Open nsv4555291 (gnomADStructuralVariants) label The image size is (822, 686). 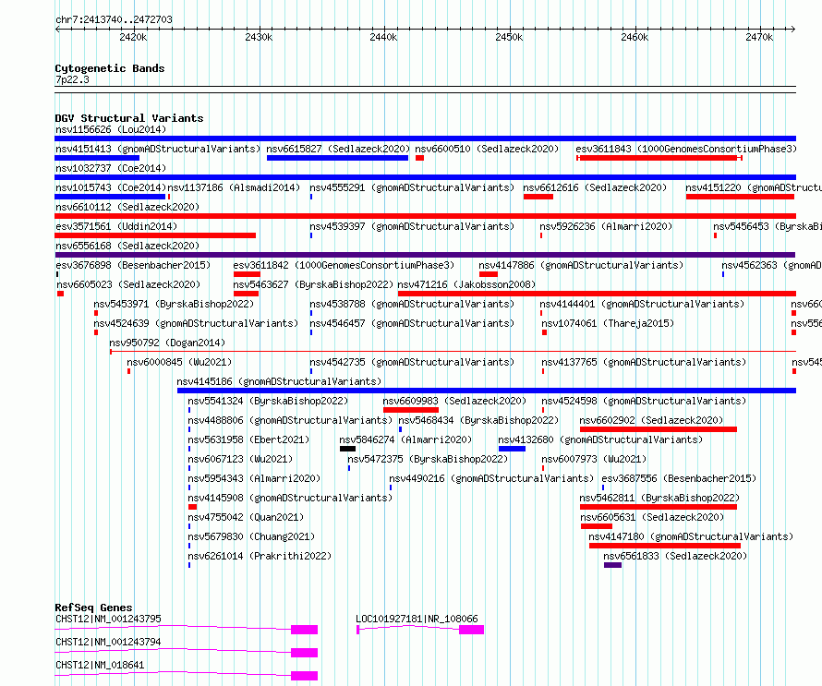(x=412, y=187)
